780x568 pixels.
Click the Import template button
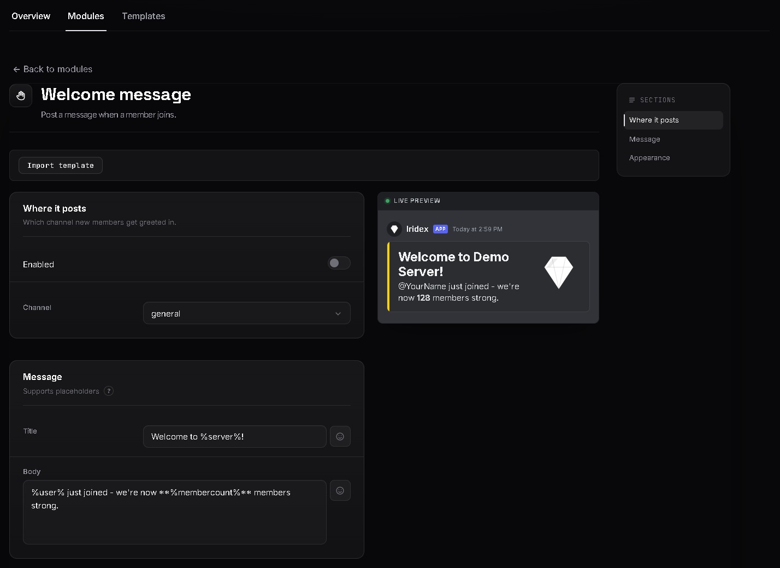(x=61, y=166)
